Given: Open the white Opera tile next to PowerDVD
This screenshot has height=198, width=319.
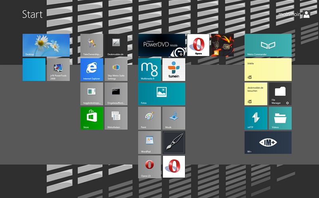Looking at the screenshot, I should pos(198,45).
